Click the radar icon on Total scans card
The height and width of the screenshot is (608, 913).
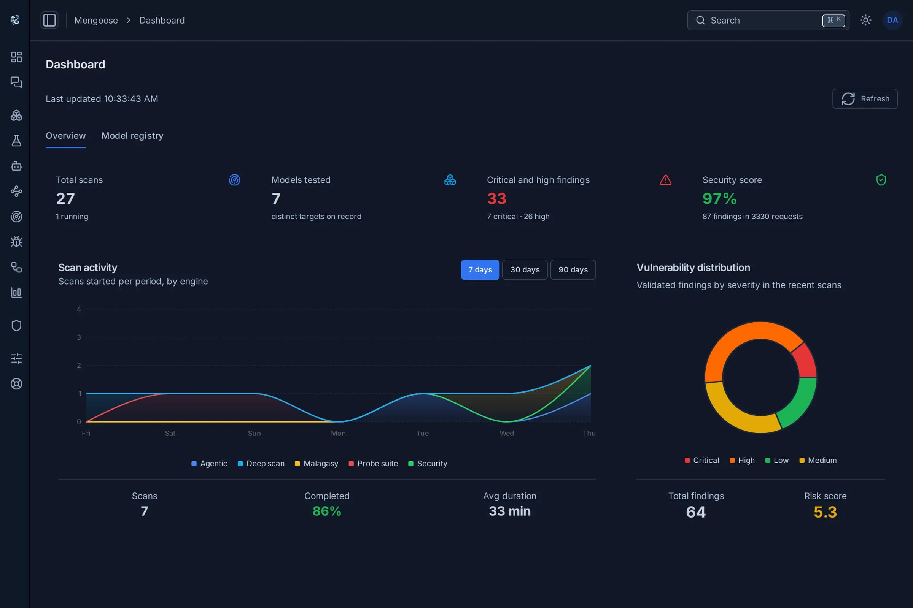point(234,180)
